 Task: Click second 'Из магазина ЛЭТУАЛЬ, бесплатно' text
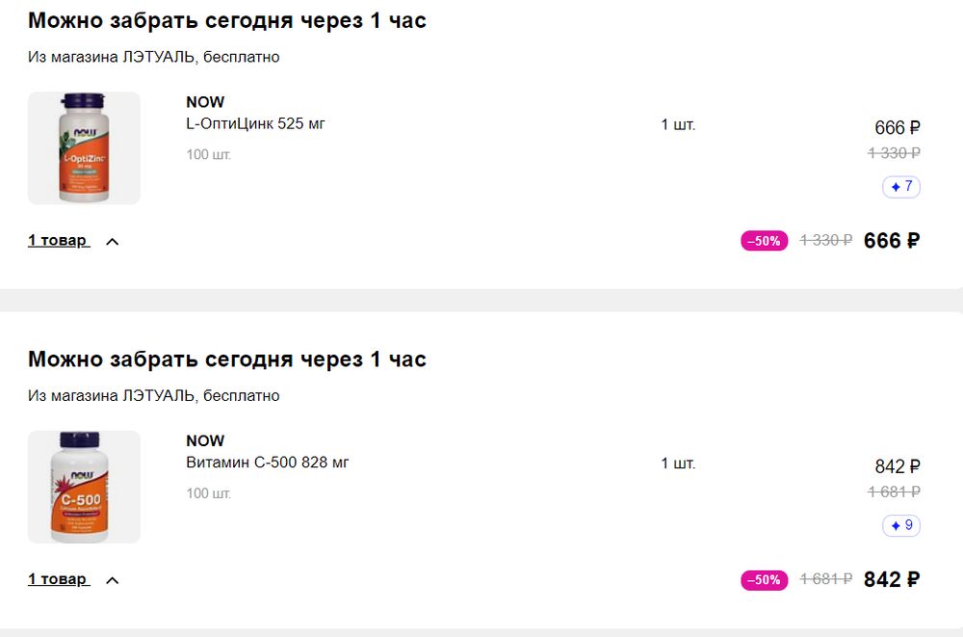pyautogui.click(x=154, y=396)
